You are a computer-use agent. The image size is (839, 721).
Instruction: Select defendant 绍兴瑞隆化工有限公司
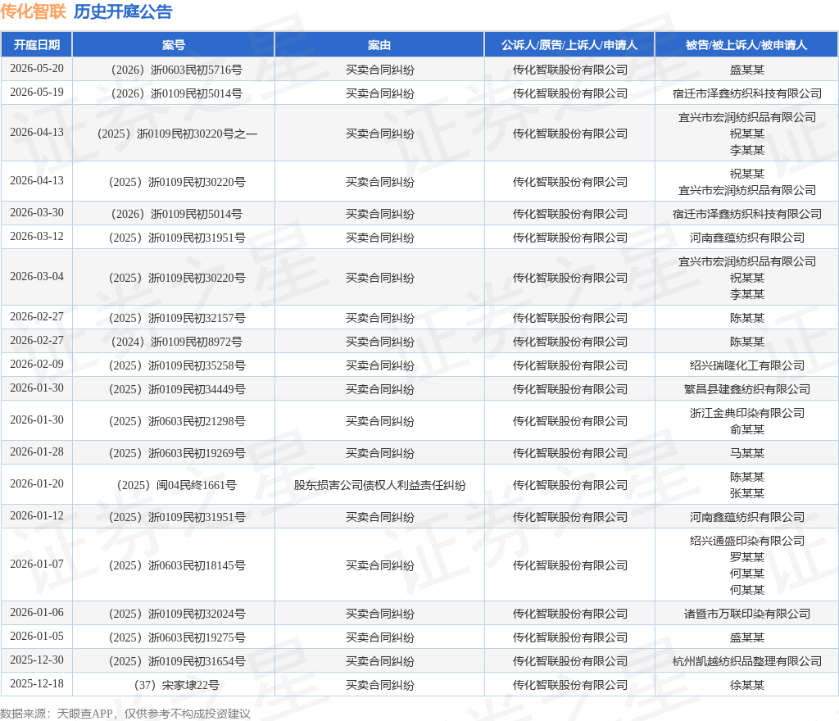[x=747, y=365]
